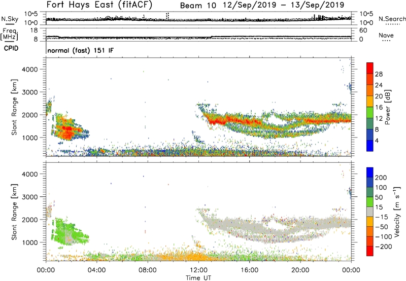Click the 'Nave' legend label
The width and height of the screenshot is (406, 281).
(x=386, y=35)
